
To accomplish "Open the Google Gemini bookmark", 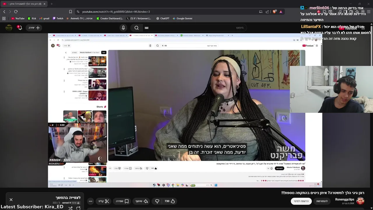I will [182, 18].
